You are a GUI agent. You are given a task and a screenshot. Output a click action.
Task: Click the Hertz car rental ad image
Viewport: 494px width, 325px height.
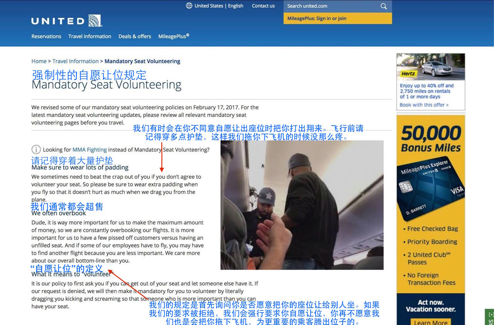[431, 67]
